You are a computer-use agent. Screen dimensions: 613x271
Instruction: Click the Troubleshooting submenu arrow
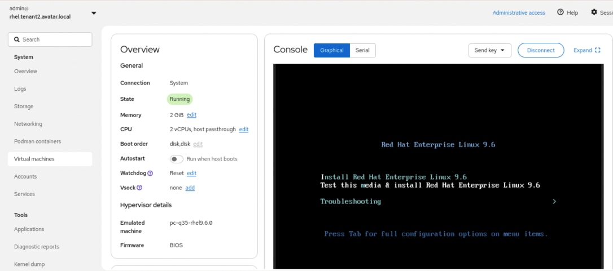pos(554,202)
